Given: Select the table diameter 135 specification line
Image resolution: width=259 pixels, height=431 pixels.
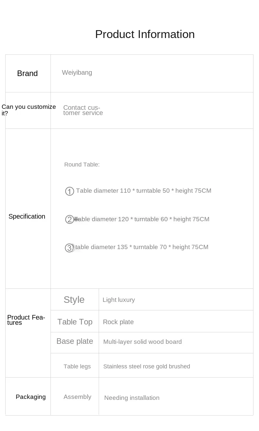Looking at the screenshot, I should [142, 247].
